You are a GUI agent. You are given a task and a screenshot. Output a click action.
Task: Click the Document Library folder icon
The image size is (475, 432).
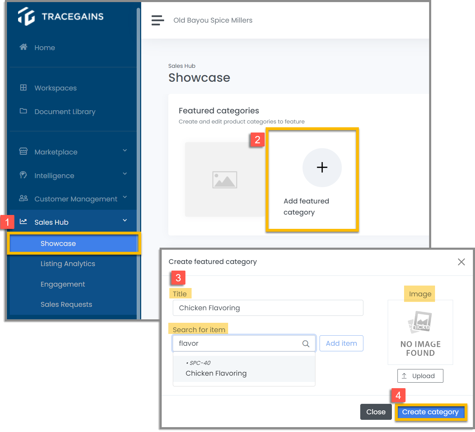coord(23,111)
